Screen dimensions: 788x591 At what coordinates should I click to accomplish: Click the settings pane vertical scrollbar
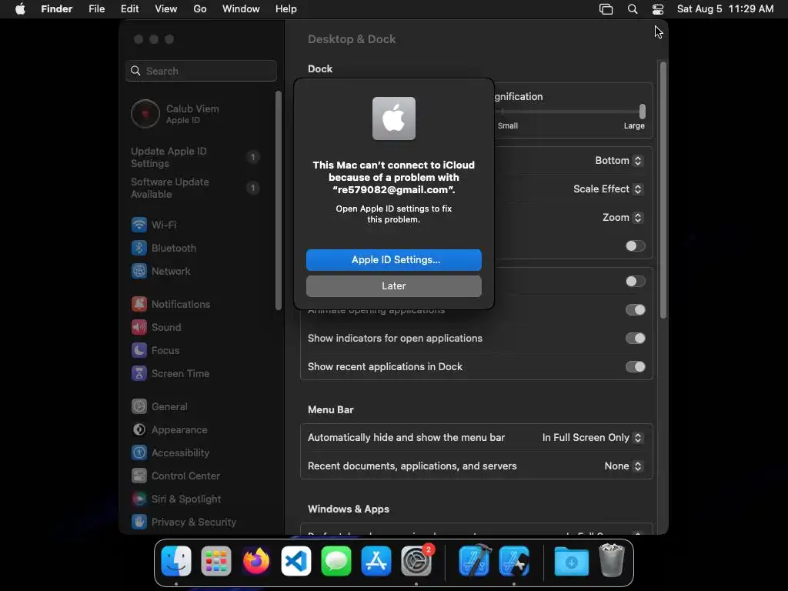coord(663,190)
